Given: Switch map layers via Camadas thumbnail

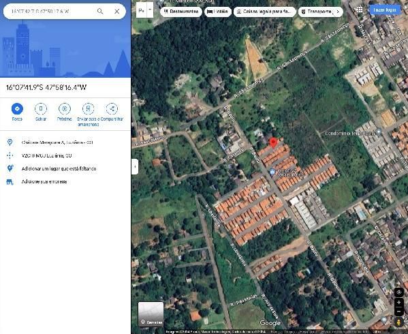Looking at the screenshot, I should point(151,314).
